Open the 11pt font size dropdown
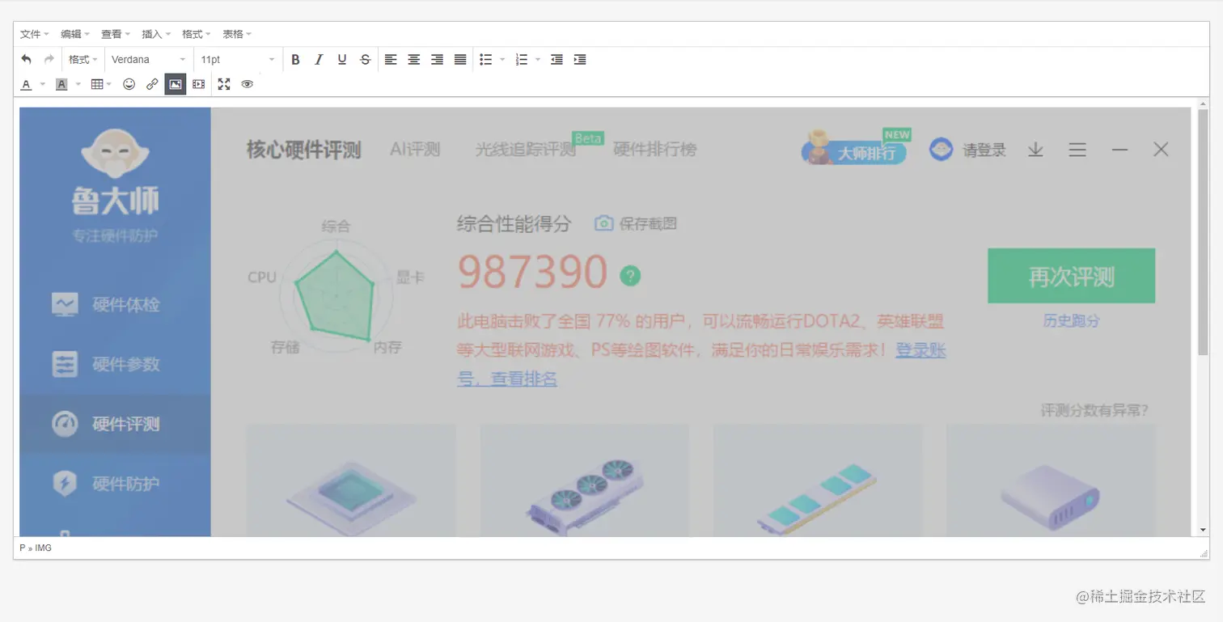 [x=237, y=59]
